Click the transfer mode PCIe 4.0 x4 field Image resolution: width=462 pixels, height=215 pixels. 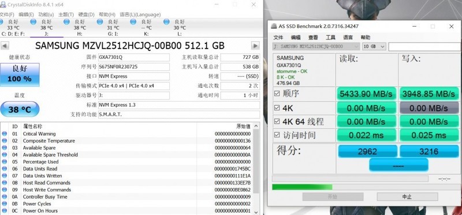[x=134, y=86]
